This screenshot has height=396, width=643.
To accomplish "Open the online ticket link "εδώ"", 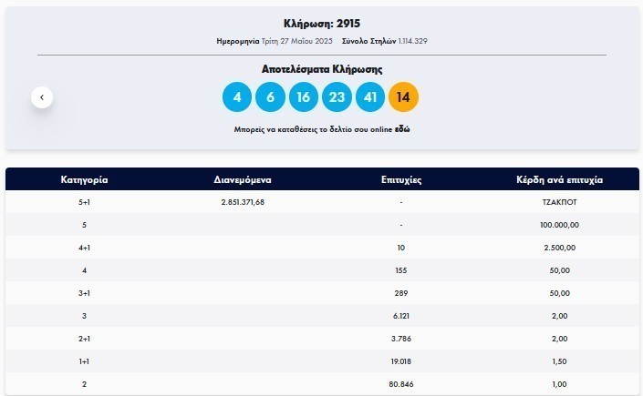I will point(402,130).
